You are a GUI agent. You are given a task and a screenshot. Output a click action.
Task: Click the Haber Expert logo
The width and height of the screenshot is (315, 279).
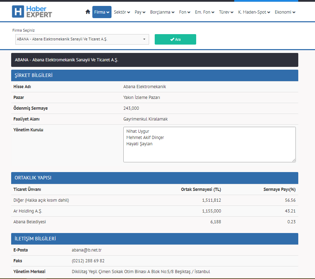tap(32, 11)
